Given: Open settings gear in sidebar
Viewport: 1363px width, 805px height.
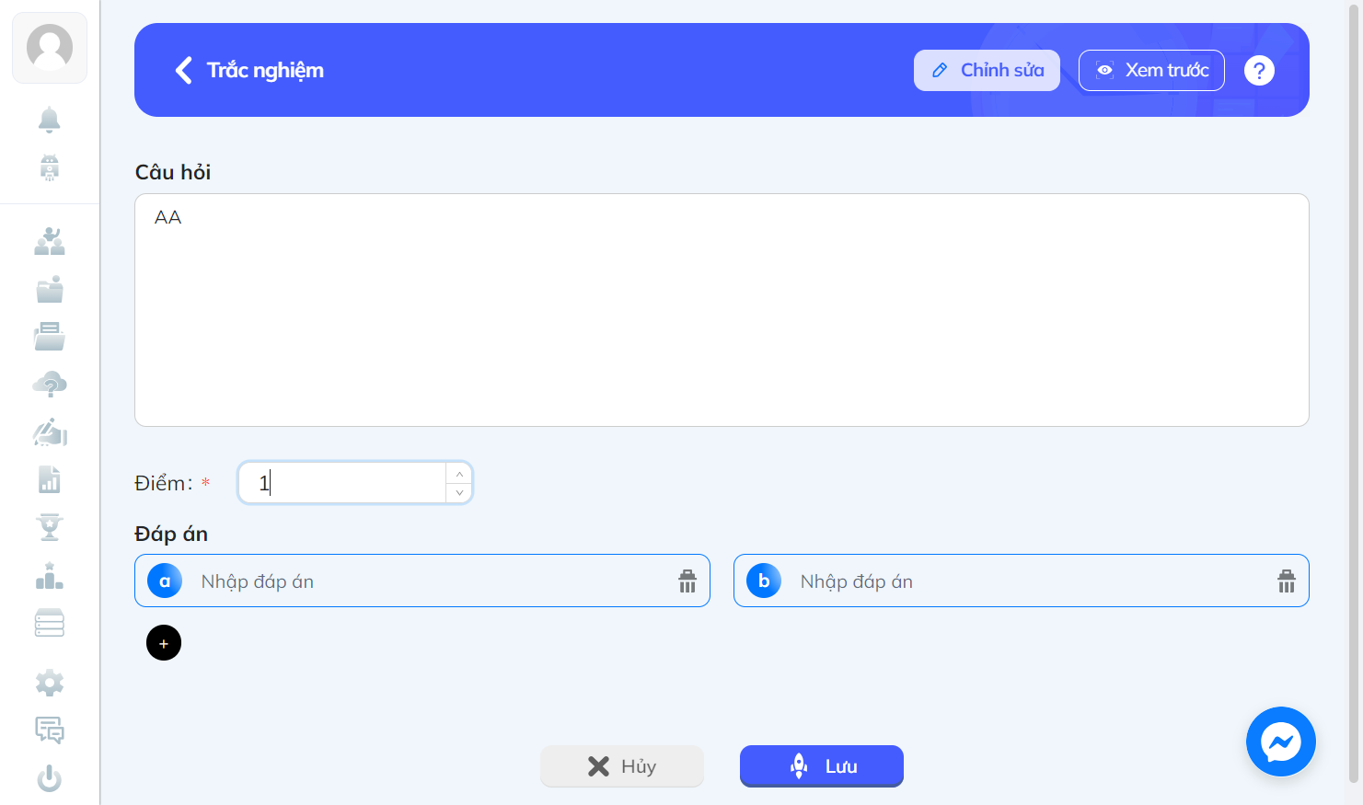Looking at the screenshot, I should [50, 683].
